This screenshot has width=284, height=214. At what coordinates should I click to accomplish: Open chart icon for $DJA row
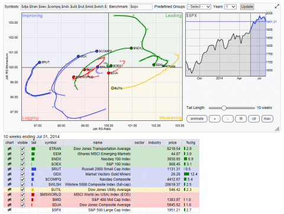pyautogui.click(x=9, y=205)
